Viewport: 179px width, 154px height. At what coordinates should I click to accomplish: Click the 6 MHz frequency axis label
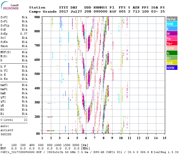[x=86, y=138]
